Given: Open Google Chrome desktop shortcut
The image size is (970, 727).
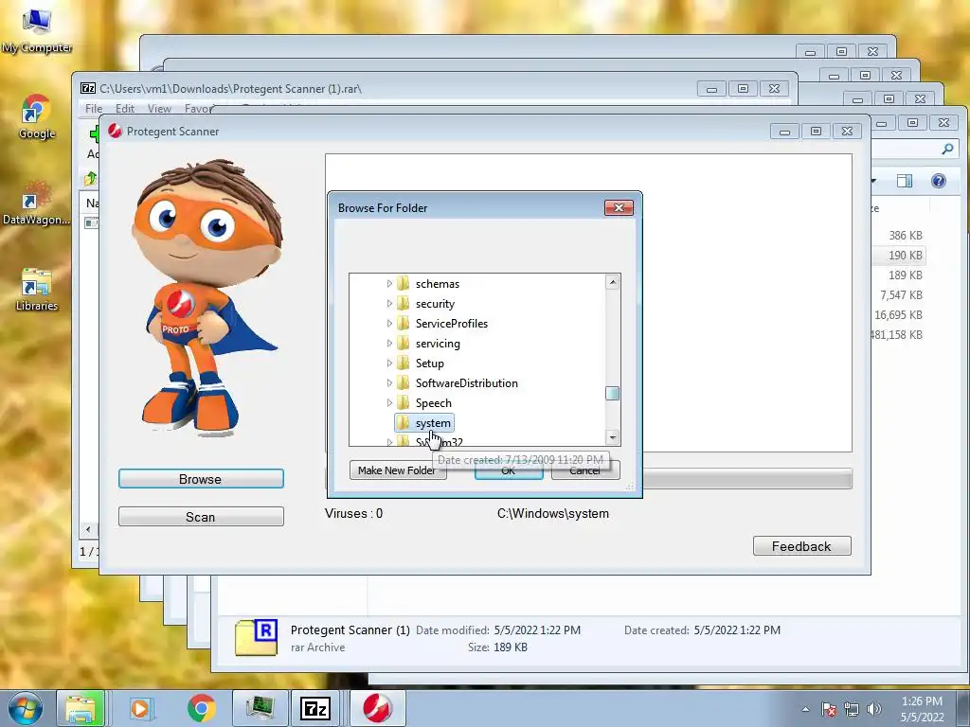Looking at the screenshot, I should coord(37,116).
